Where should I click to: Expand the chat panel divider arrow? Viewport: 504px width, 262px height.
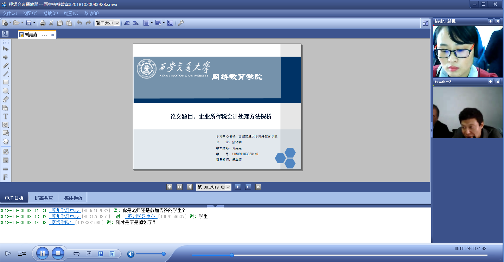click(216, 206)
